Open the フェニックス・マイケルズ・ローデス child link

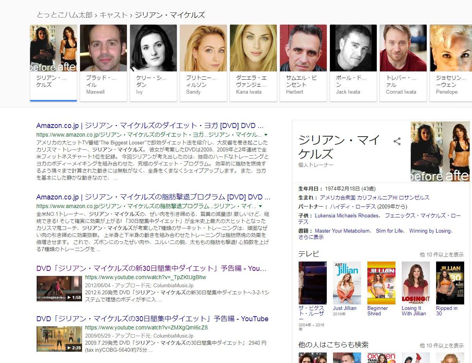(x=379, y=219)
